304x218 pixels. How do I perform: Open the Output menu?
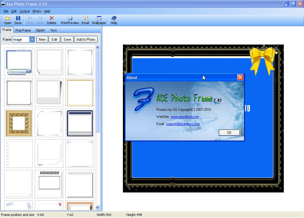(25, 11)
